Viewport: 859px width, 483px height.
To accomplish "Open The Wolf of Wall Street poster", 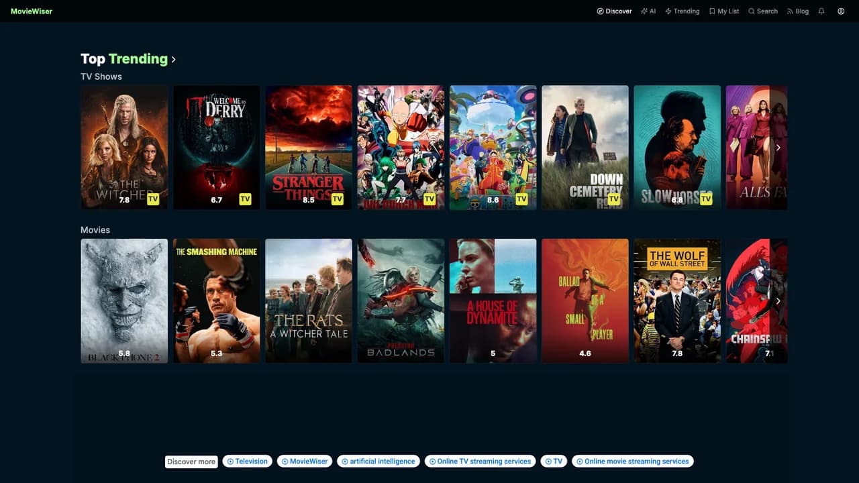I will coord(677,301).
